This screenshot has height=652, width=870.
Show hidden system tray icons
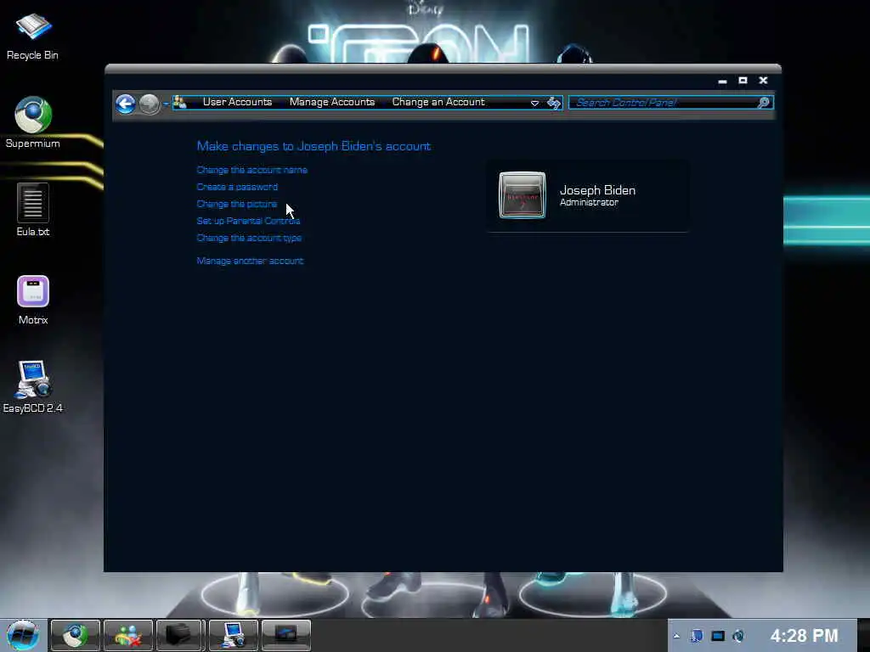pos(676,636)
